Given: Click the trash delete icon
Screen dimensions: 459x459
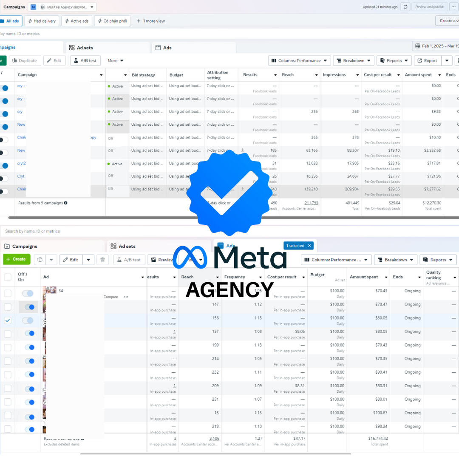Looking at the screenshot, I should click(x=102, y=260).
